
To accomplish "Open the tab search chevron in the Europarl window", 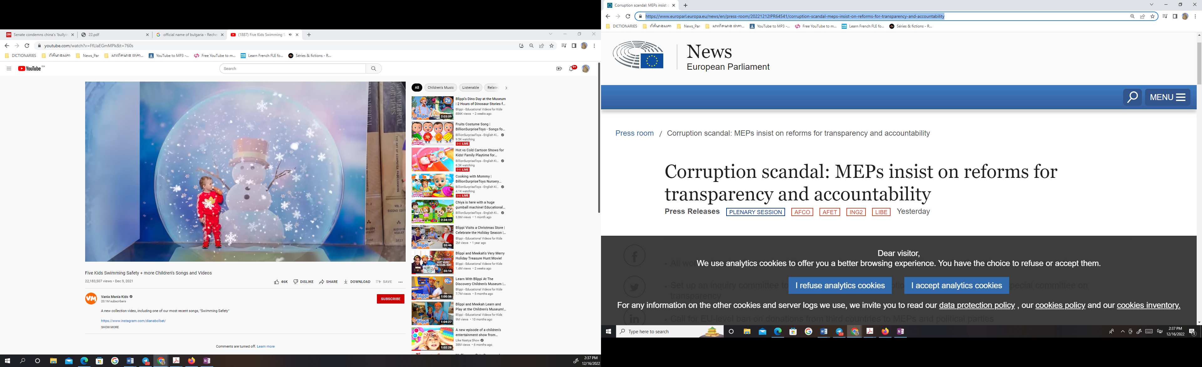I will (1151, 5).
